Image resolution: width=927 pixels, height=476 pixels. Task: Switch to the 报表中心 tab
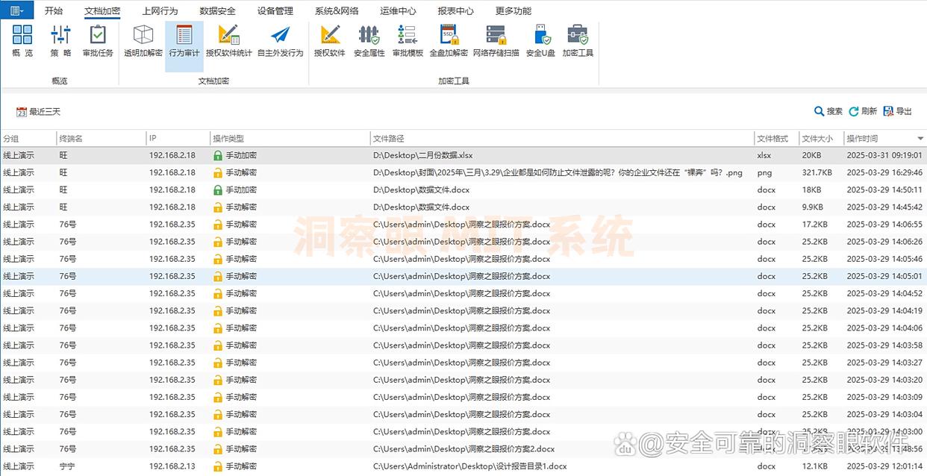[456, 11]
